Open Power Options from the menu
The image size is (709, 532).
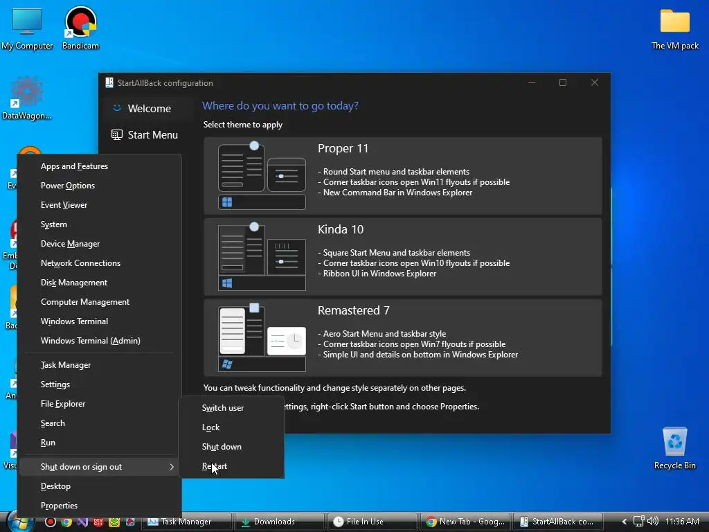(x=100, y=186)
